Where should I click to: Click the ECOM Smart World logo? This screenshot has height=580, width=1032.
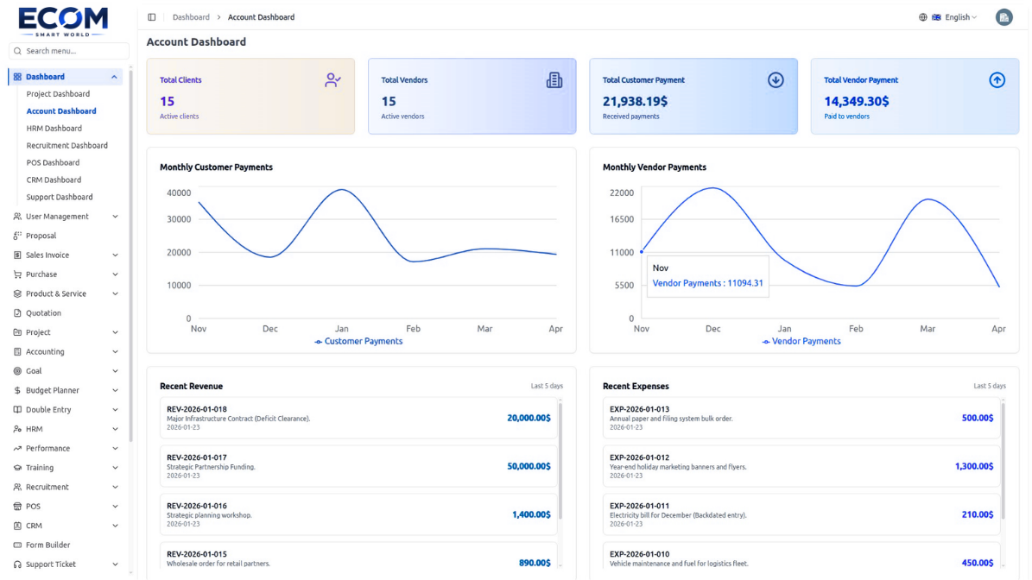tap(63, 21)
